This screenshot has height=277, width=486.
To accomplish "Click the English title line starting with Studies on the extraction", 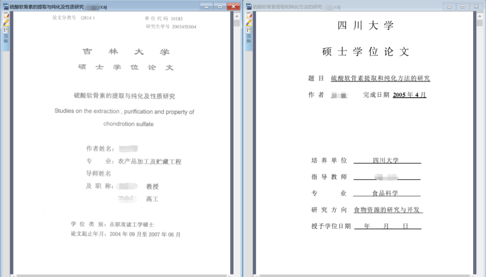I will 124,111.
